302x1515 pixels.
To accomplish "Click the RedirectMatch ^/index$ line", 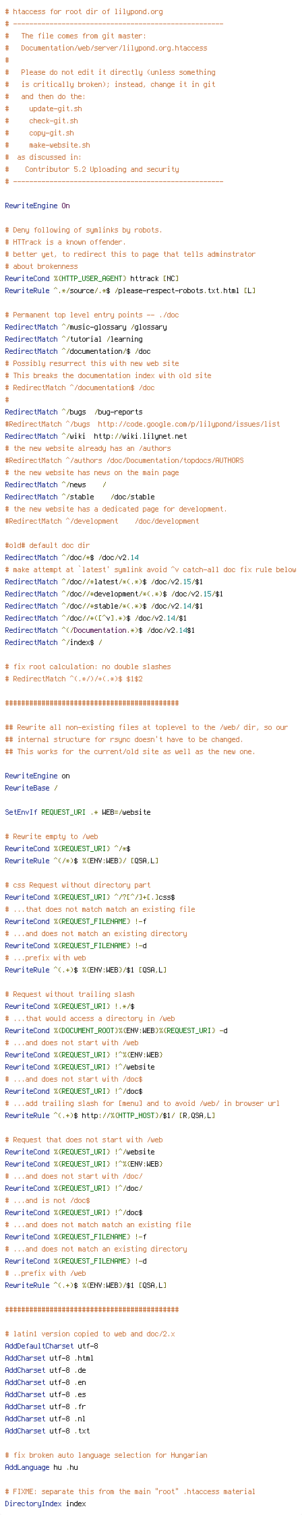I will 54,642.
